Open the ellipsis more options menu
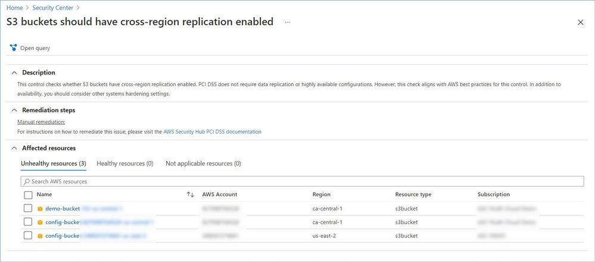595x262 pixels. (x=287, y=22)
